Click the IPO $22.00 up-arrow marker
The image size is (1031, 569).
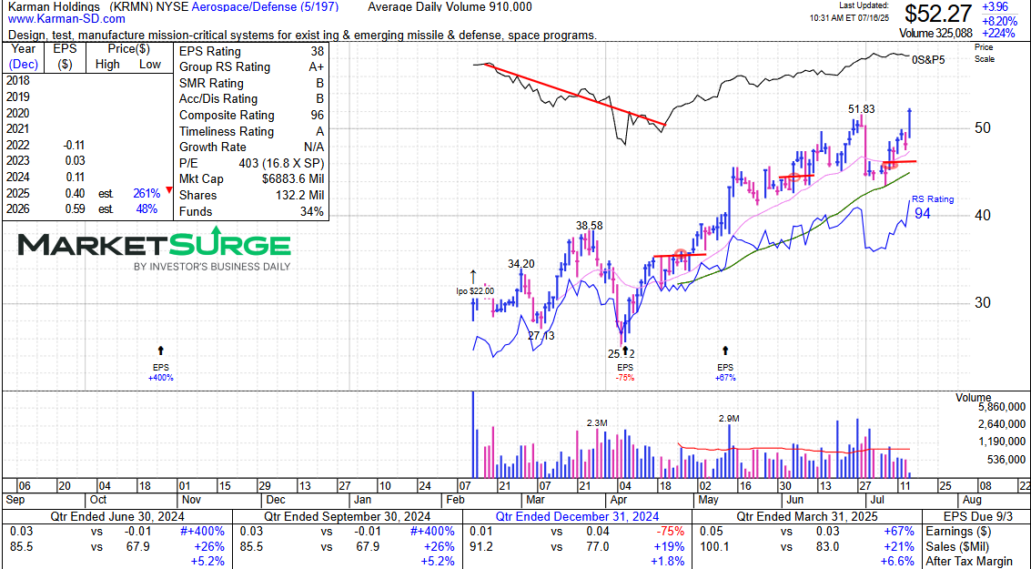pos(472,274)
